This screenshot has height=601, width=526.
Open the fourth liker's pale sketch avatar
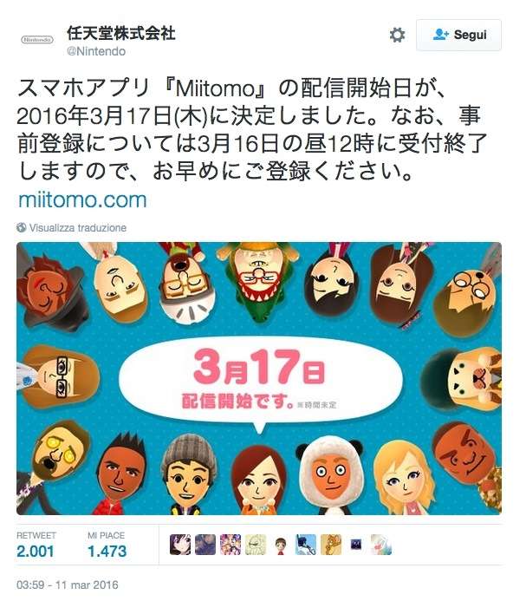tap(256, 545)
